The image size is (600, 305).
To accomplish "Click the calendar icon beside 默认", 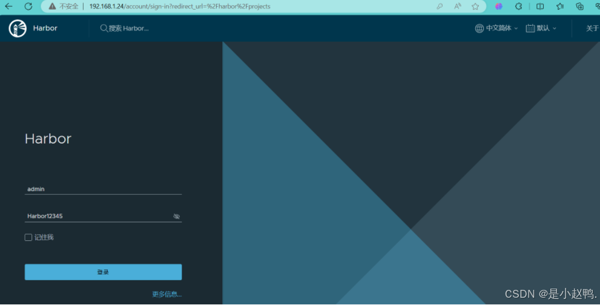I will [x=530, y=28].
